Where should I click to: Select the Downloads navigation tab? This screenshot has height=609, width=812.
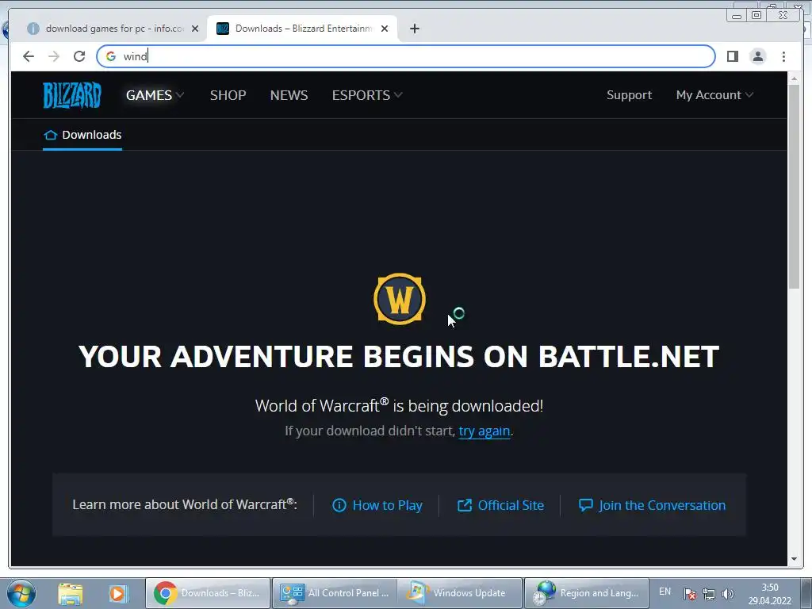[82, 135]
